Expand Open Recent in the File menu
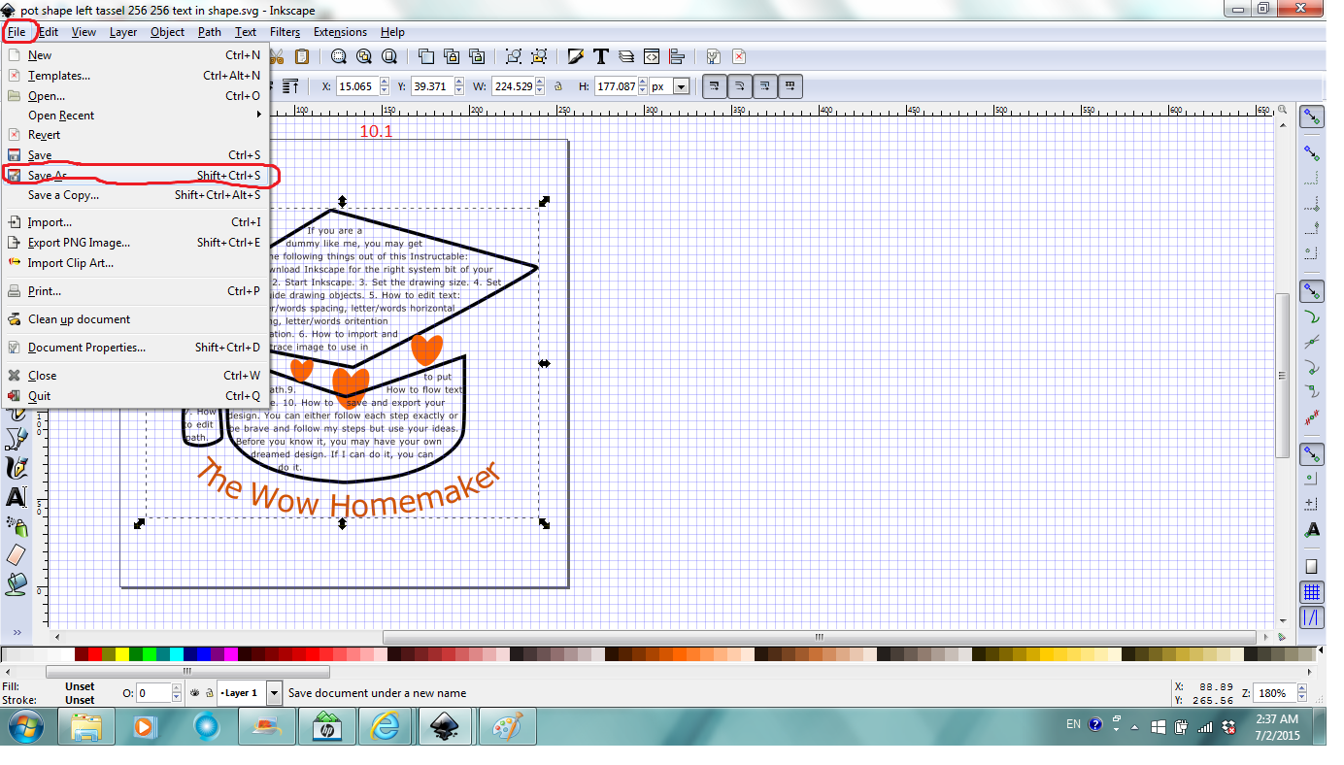 pyautogui.click(x=58, y=115)
